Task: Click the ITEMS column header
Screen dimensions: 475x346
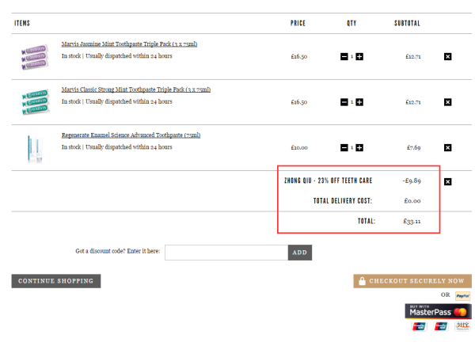Action: [22, 23]
